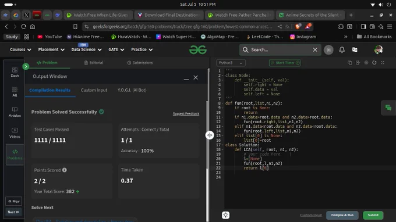The height and width of the screenshot is (222, 396).
Task: Select the Custom Input tab
Action: coord(94,90)
